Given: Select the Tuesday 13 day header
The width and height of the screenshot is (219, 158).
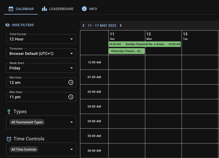Looking at the screenshot, I should pos(185,36).
